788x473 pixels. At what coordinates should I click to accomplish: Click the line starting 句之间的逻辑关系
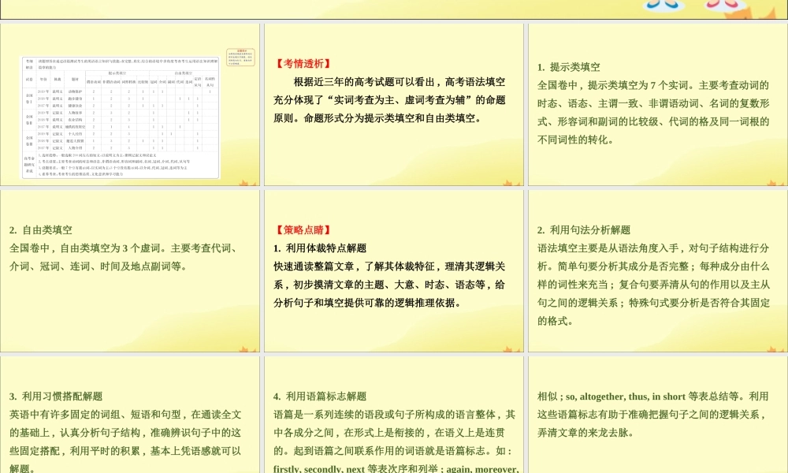tap(653, 303)
